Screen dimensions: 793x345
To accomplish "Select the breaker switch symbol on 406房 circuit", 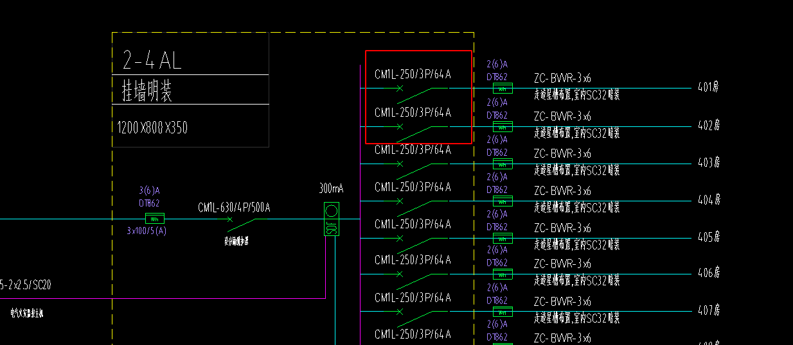I will point(414,280).
